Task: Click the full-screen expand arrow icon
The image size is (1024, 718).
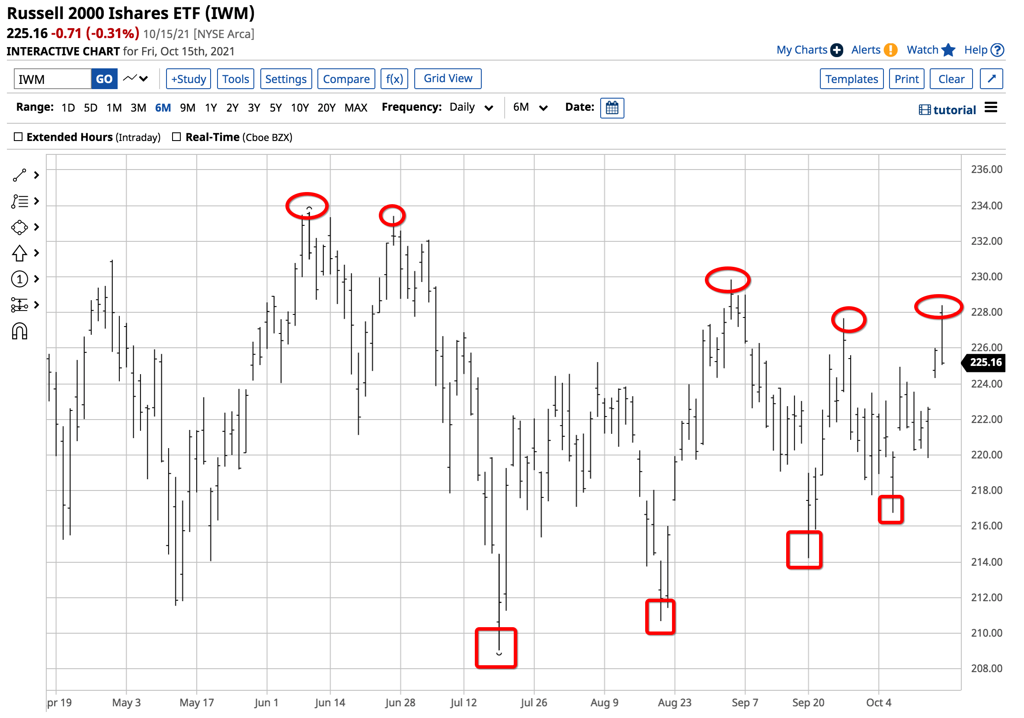Action: point(991,78)
